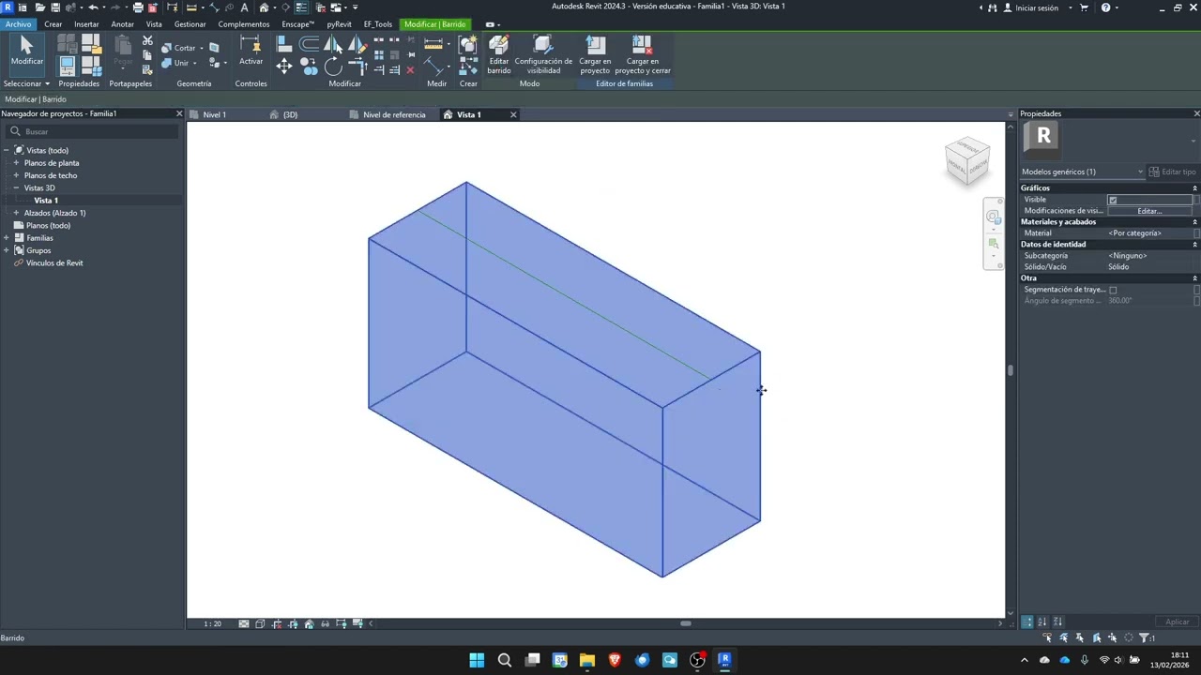The width and height of the screenshot is (1201, 675).
Task: Open the Seleccionar dropdown
Action: (26, 83)
